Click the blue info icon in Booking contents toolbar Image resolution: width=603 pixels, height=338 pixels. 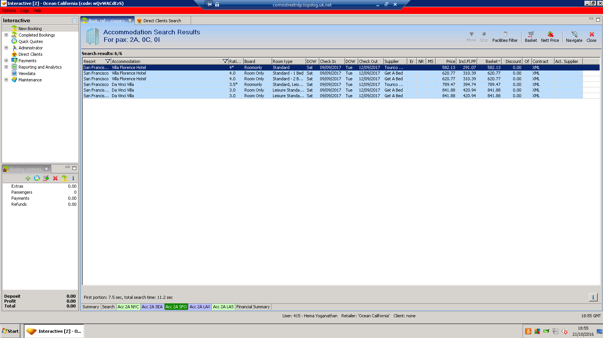(x=73, y=178)
